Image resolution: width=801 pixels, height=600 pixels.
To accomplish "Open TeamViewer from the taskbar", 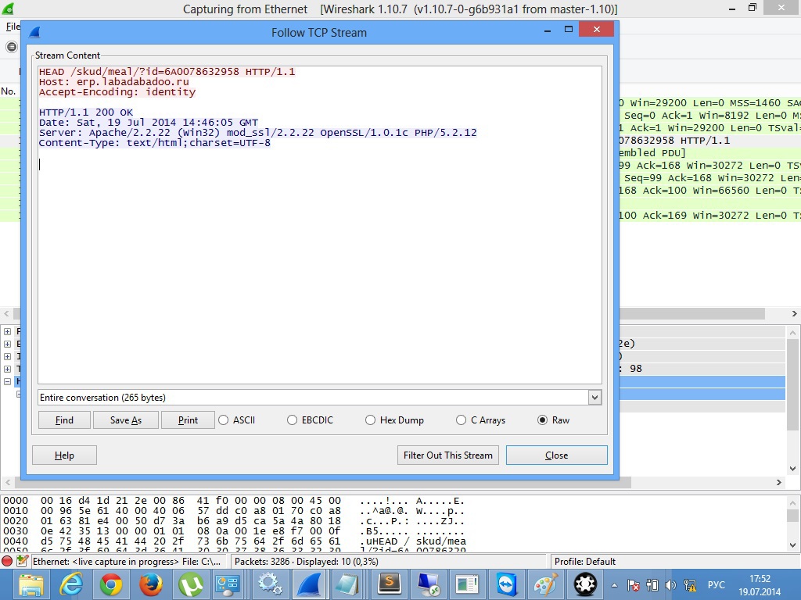I will click(507, 584).
